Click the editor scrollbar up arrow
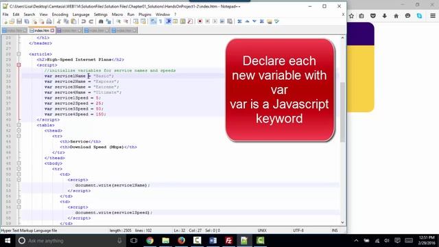This screenshot has width=439, height=247. (x=342, y=38)
